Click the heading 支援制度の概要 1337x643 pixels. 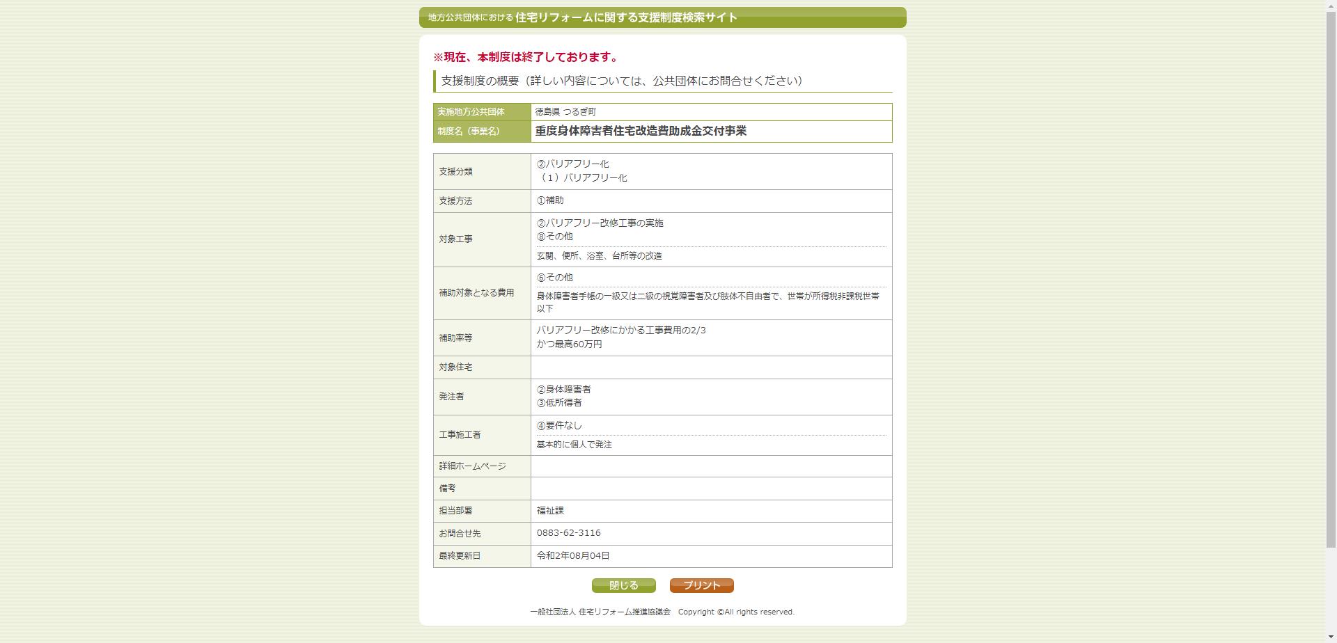click(x=480, y=81)
